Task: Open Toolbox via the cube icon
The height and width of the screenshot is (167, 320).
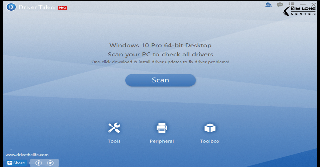Action: coord(210,127)
